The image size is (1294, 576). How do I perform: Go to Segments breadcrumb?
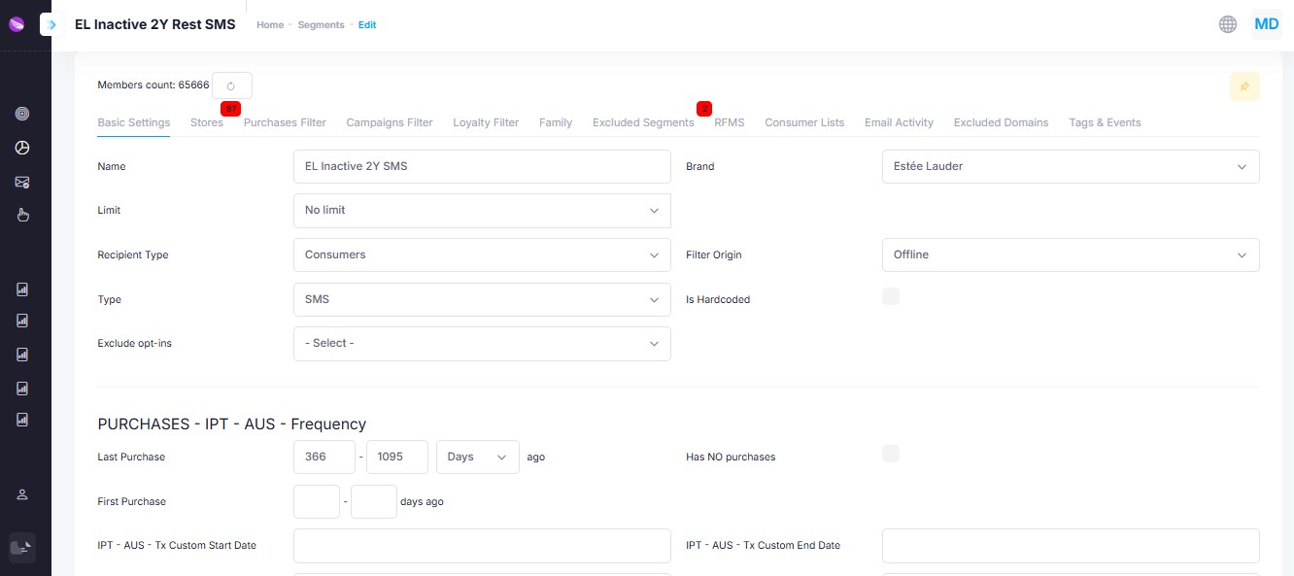pos(322,25)
